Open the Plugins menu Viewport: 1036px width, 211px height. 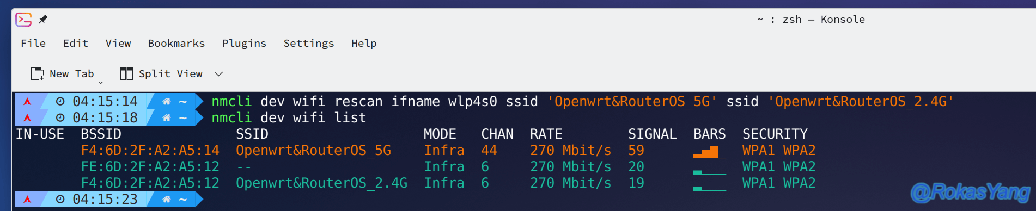pyautogui.click(x=244, y=43)
